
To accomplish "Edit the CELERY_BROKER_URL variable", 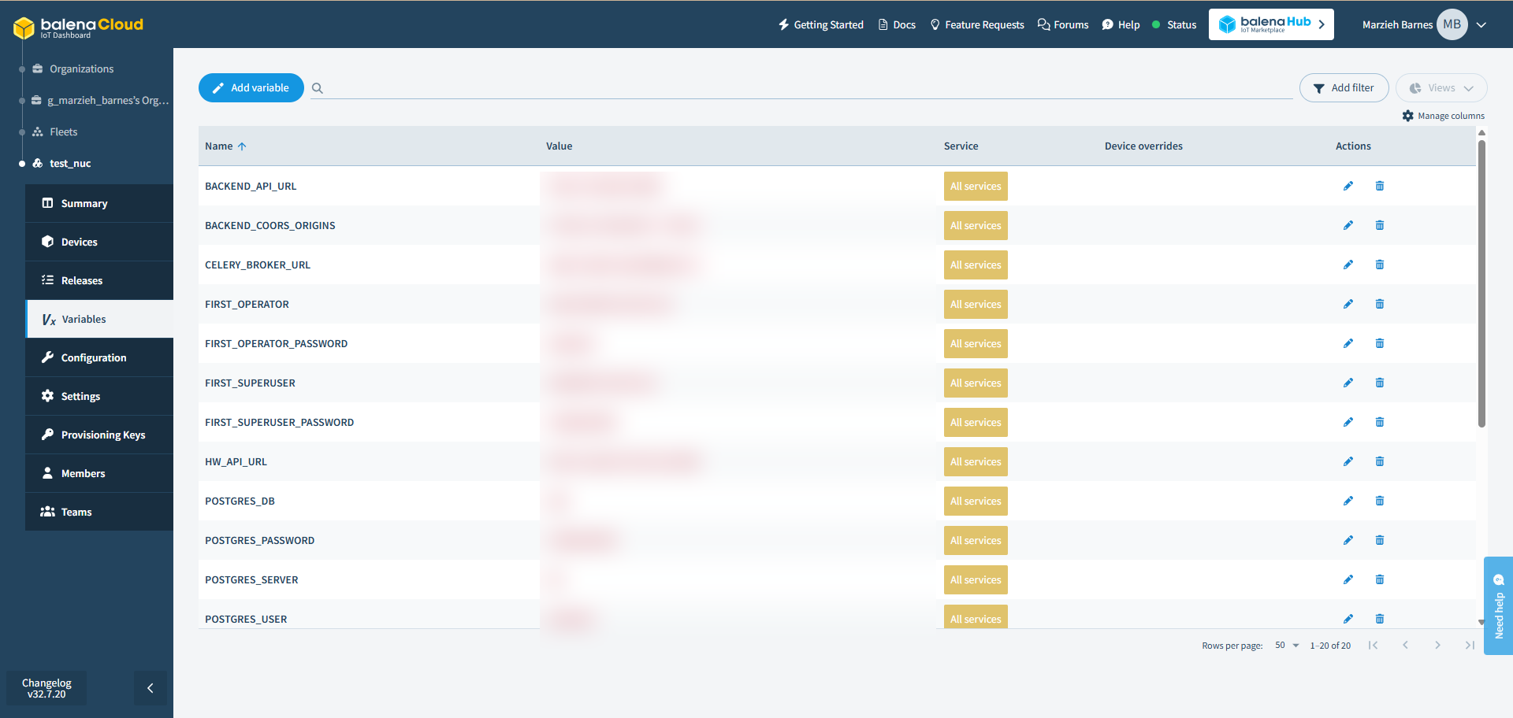I will click(1348, 265).
